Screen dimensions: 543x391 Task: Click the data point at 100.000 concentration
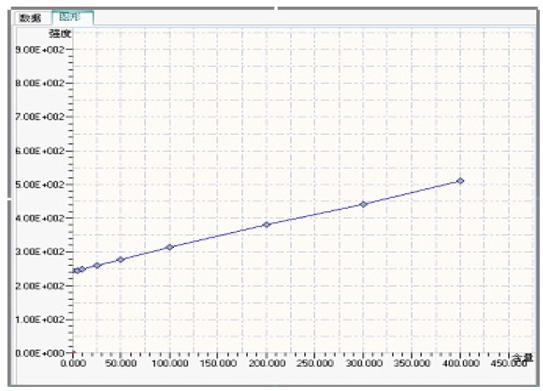(169, 247)
